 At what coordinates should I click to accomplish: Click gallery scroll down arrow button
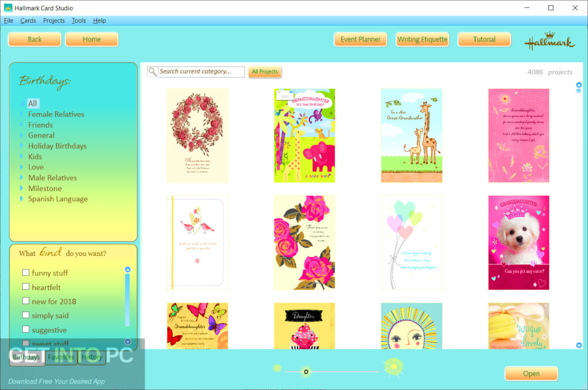[579, 345]
